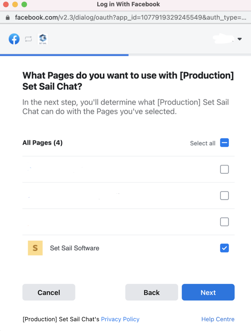
Task: Check the second page checkbox
Action: [x=225, y=196]
